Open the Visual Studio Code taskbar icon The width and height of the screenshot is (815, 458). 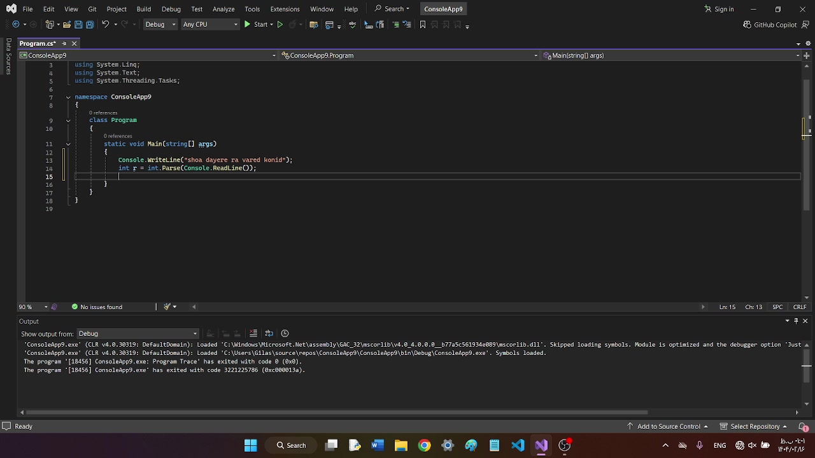click(518, 445)
